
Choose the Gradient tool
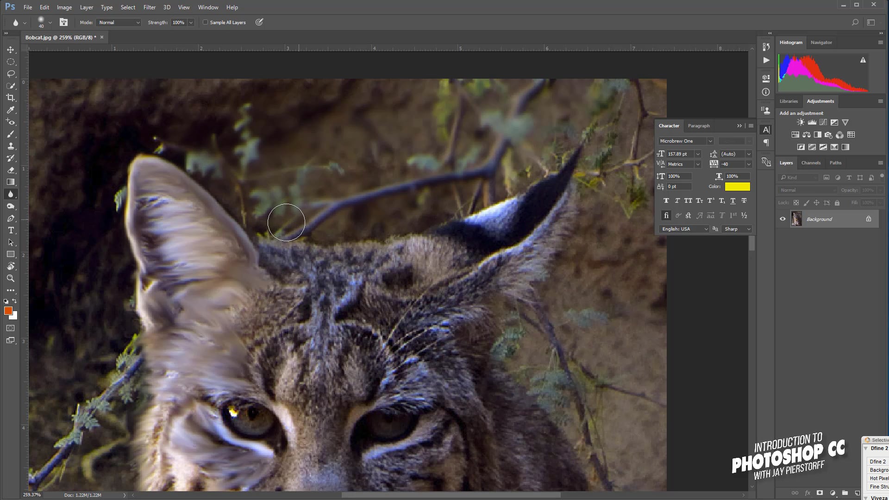pos(11,182)
